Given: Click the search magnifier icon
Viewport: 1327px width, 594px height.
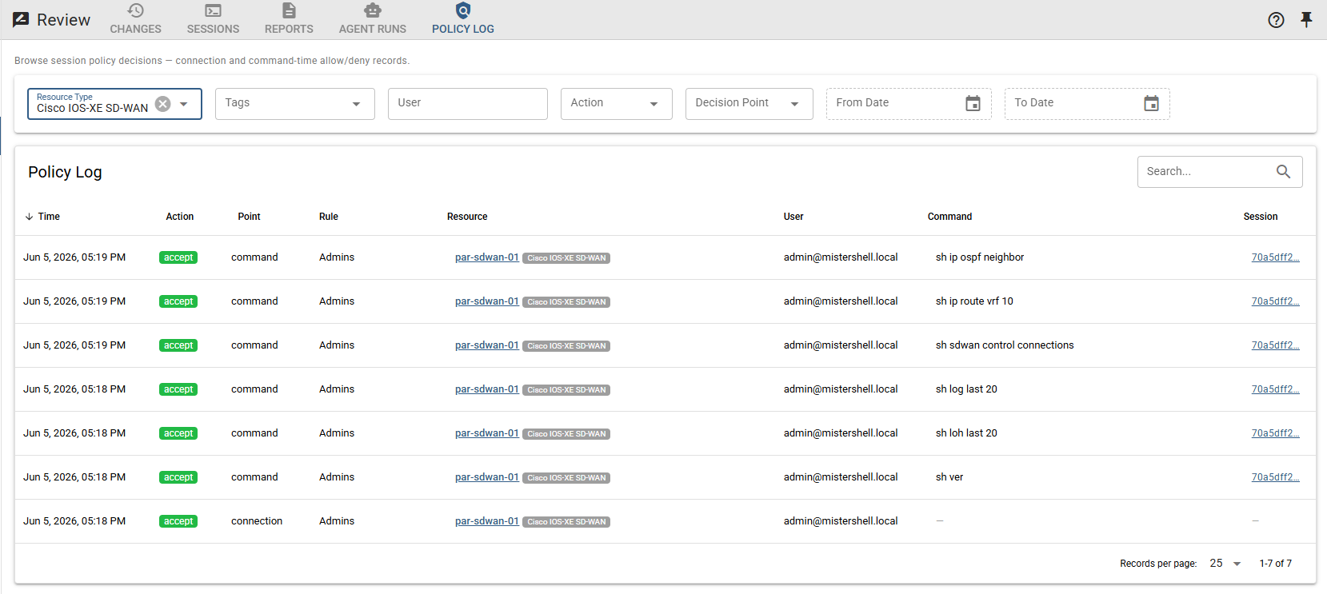Looking at the screenshot, I should click(1283, 171).
